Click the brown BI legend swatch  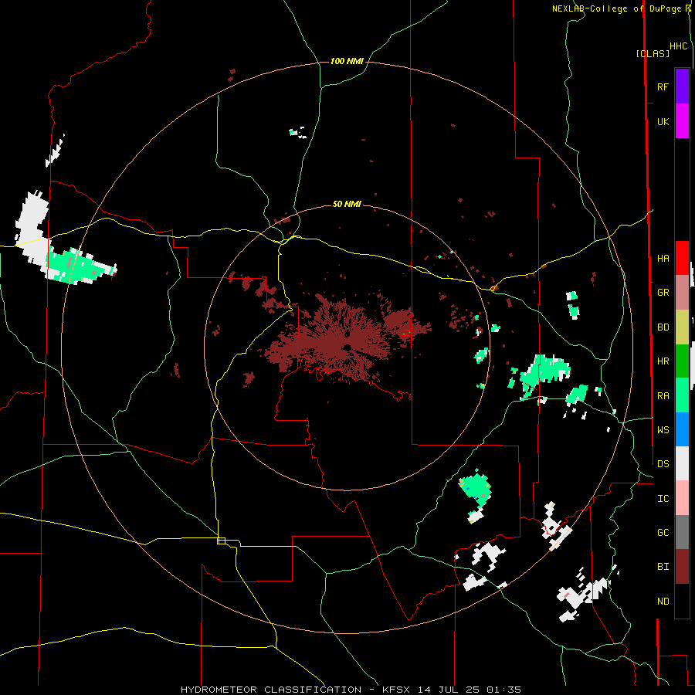(682, 567)
